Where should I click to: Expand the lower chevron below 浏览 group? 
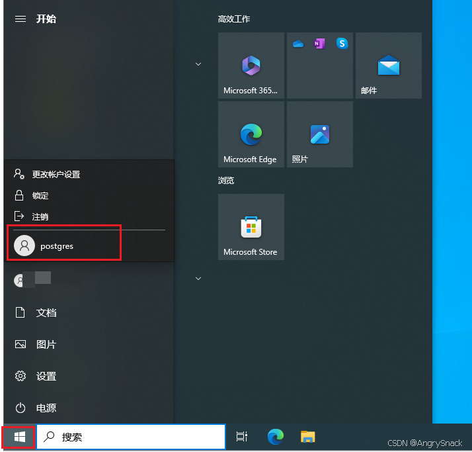(x=198, y=279)
